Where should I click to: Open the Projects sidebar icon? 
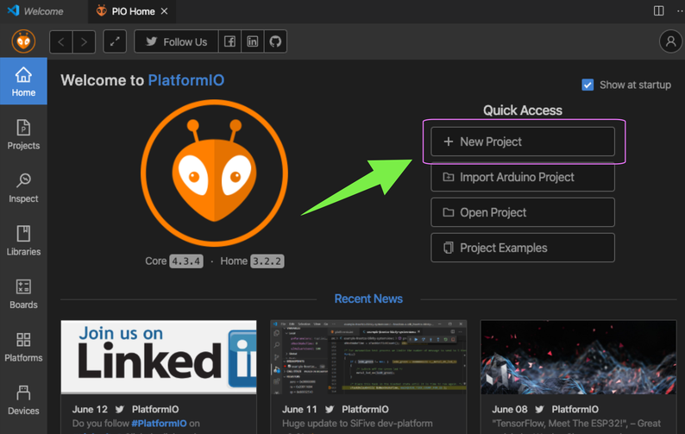23,135
